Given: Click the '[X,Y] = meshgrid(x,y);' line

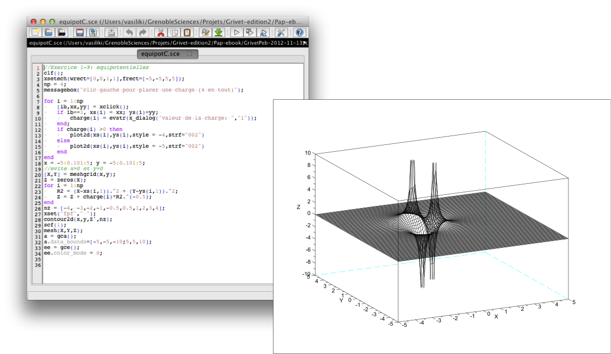Looking at the screenshot, I should tap(79, 175).
